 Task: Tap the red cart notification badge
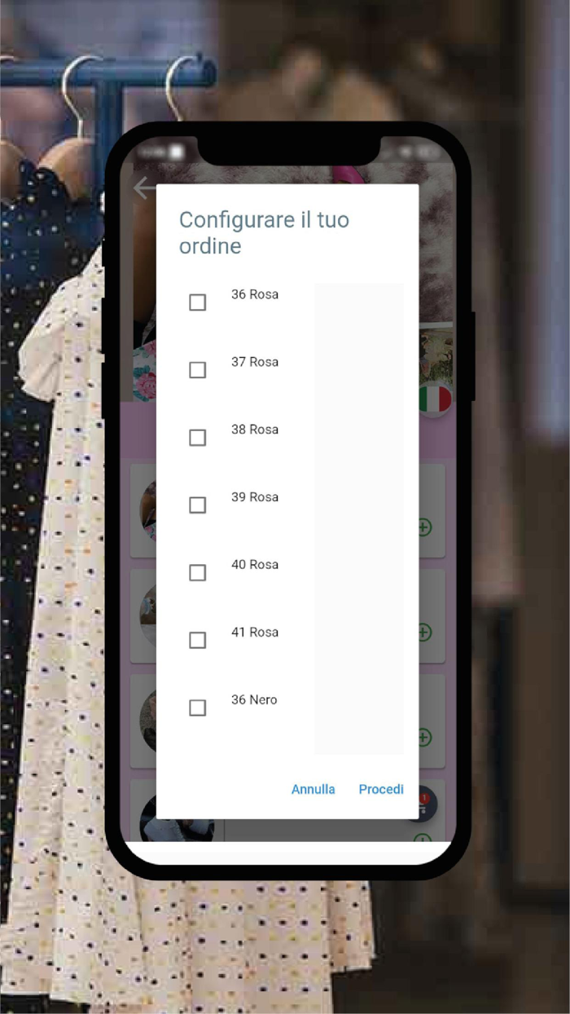click(x=425, y=798)
